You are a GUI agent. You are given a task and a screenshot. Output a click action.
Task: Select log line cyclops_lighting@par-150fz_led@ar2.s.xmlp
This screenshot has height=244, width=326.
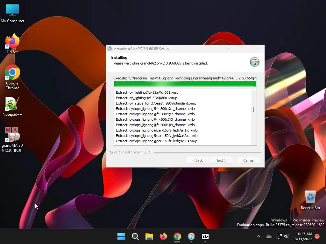tap(157, 141)
